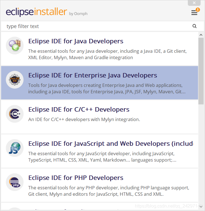Click the C++ package icon
The width and height of the screenshot is (205, 211).
(x=15, y=114)
